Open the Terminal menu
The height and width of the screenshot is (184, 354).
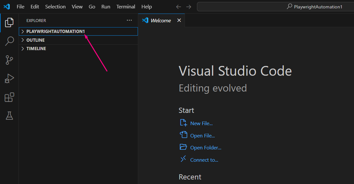[126, 7]
